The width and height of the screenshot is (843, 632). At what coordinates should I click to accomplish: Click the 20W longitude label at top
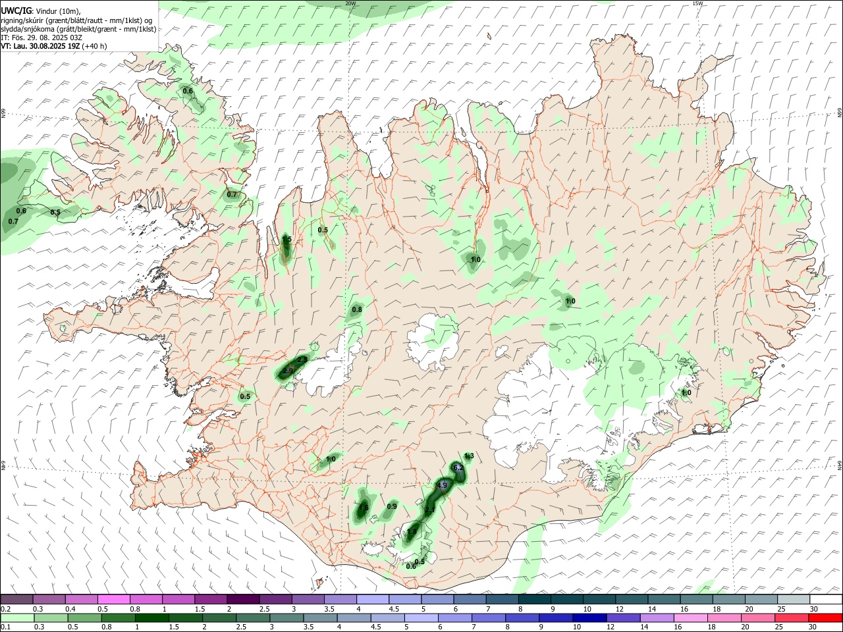[x=350, y=3]
